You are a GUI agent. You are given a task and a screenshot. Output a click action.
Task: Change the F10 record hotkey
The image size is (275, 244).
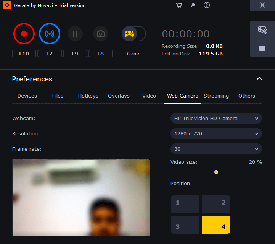pos(24,54)
